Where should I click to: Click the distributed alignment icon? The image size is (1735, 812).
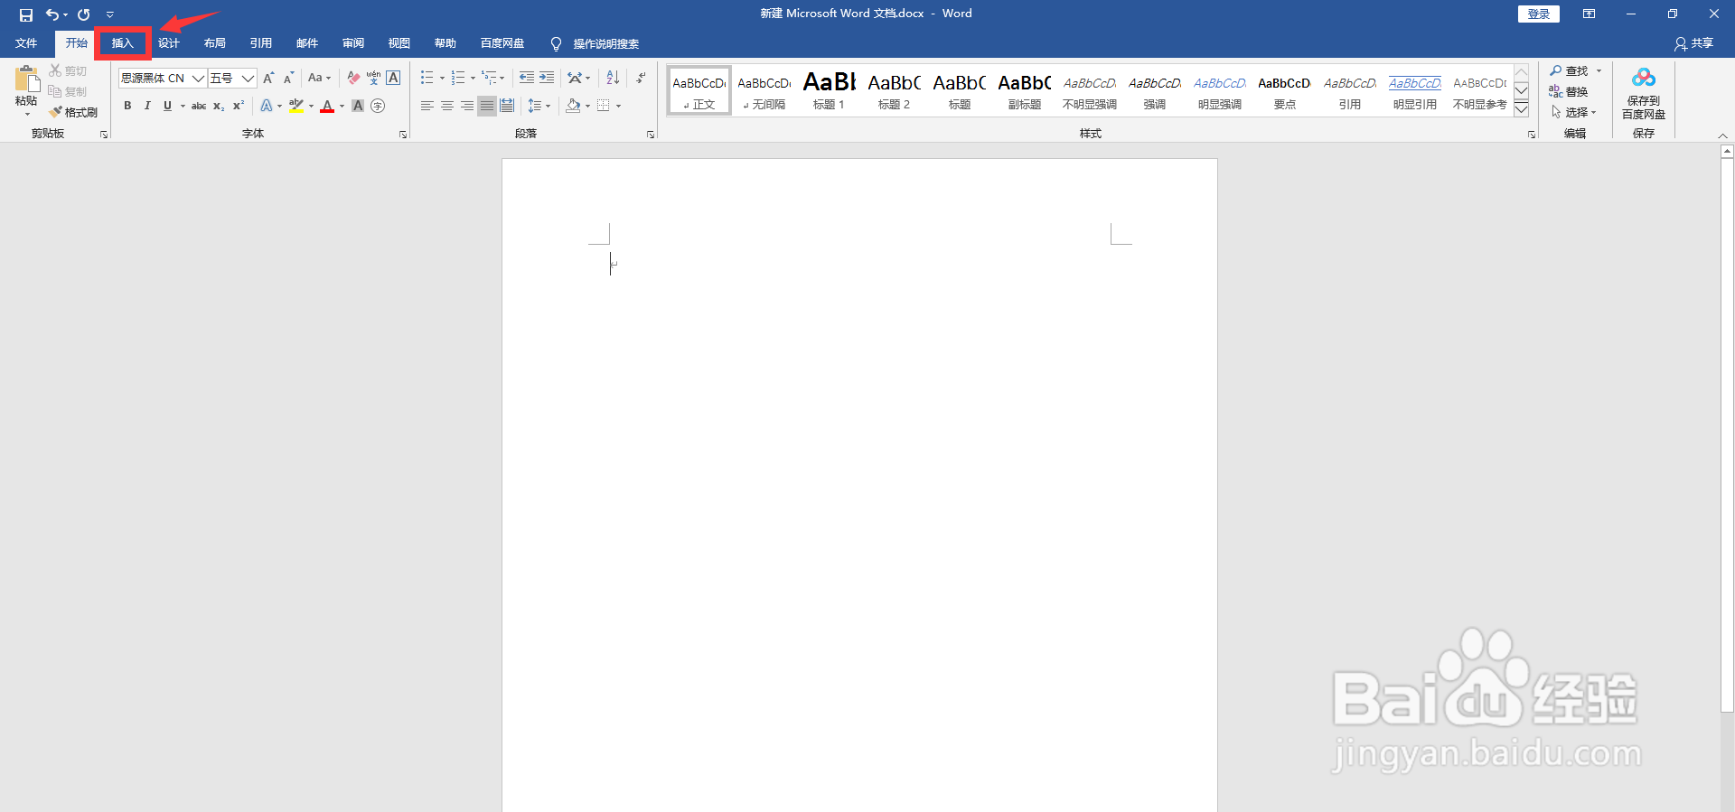[507, 106]
